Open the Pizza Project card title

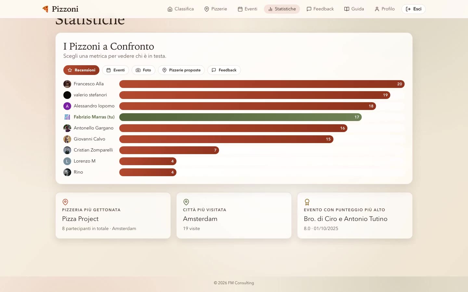click(x=80, y=219)
